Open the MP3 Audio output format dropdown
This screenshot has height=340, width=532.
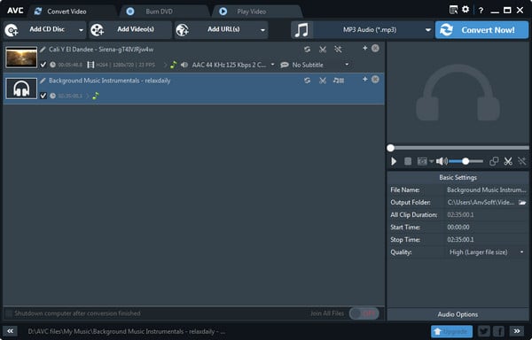point(373,30)
